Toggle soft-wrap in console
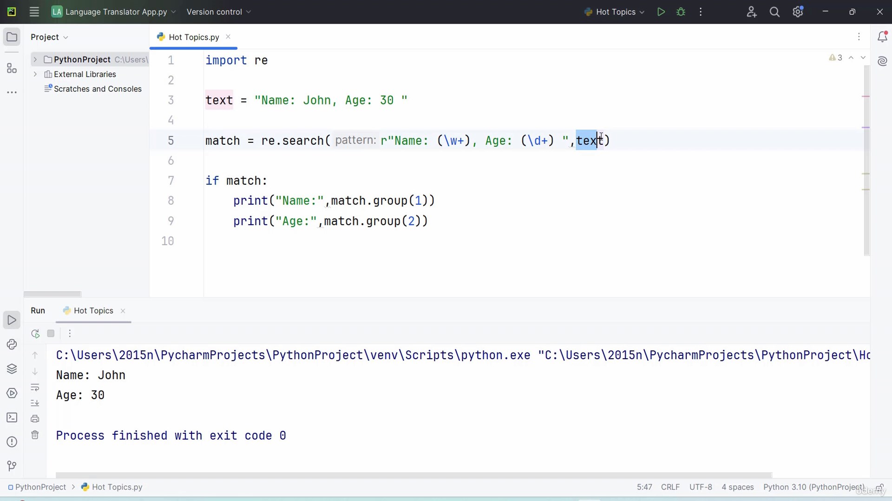The height and width of the screenshot is (501, 892). [x=35, y=387]
